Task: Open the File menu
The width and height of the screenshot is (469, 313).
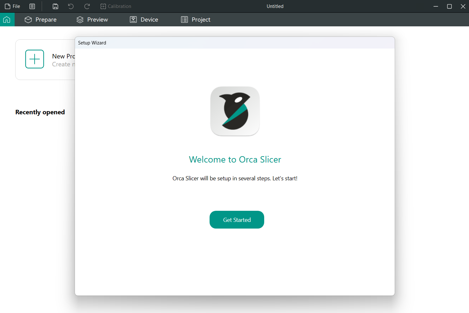Action: click(x=13, y=6)
